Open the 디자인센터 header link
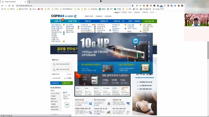Screen dimensions: 209x117 tap(108, 16)
